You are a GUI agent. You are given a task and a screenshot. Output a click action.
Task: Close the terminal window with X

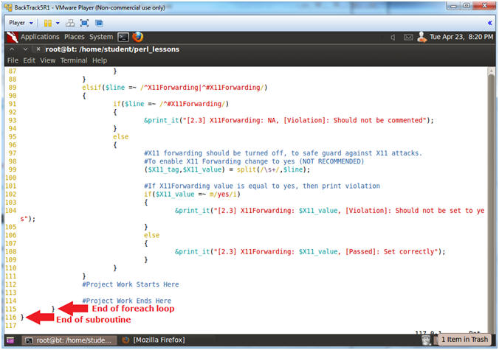pyautogui.click(x=38, y=49)
